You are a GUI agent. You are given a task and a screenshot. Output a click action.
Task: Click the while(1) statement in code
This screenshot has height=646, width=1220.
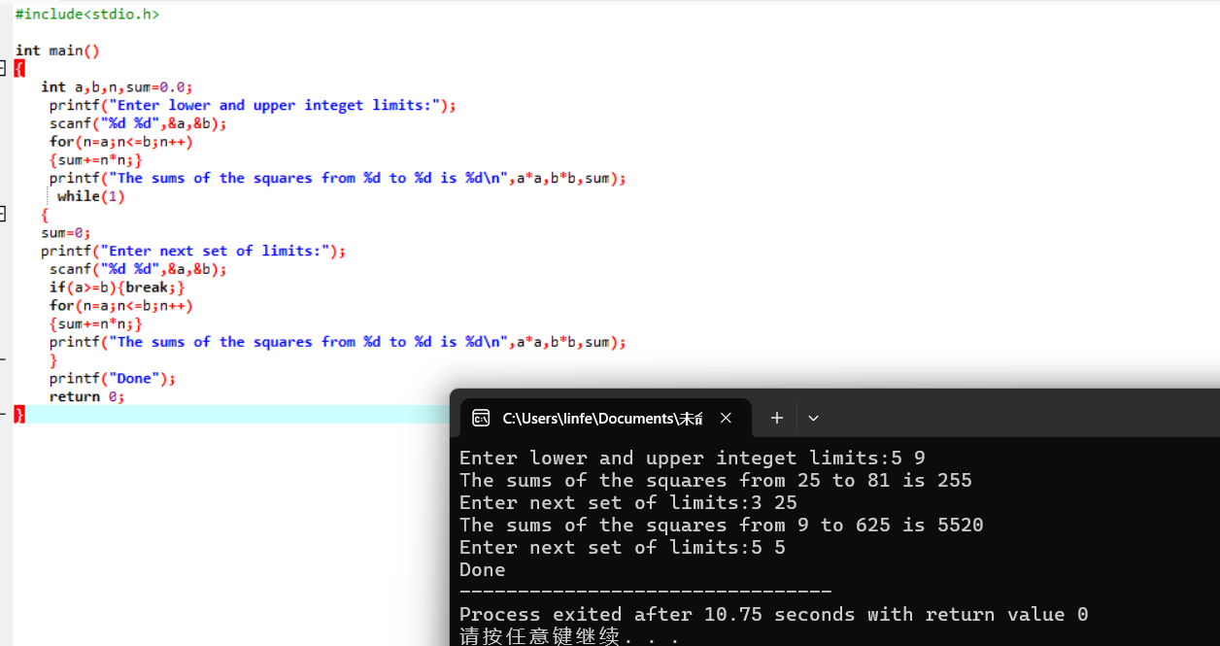click(x=91, y=196)
